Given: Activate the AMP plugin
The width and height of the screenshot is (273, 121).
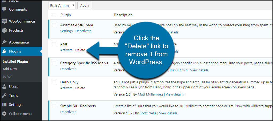Looking at the screenshot, I should point(66,50).
